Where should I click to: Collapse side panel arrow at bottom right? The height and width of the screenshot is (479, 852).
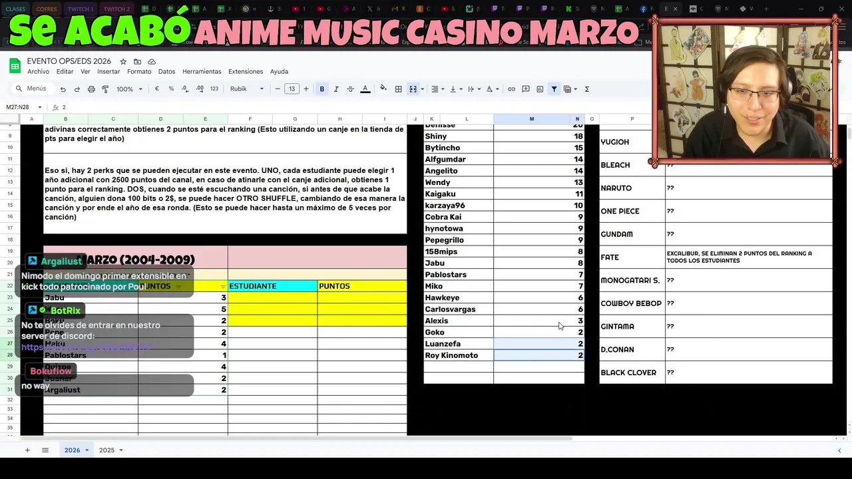[839, 450]
